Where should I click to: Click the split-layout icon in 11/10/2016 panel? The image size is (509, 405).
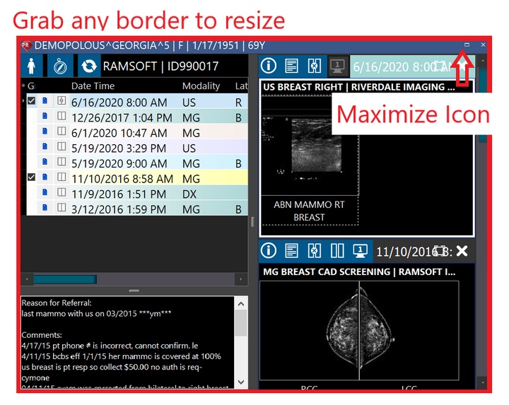tap(337, 250)
